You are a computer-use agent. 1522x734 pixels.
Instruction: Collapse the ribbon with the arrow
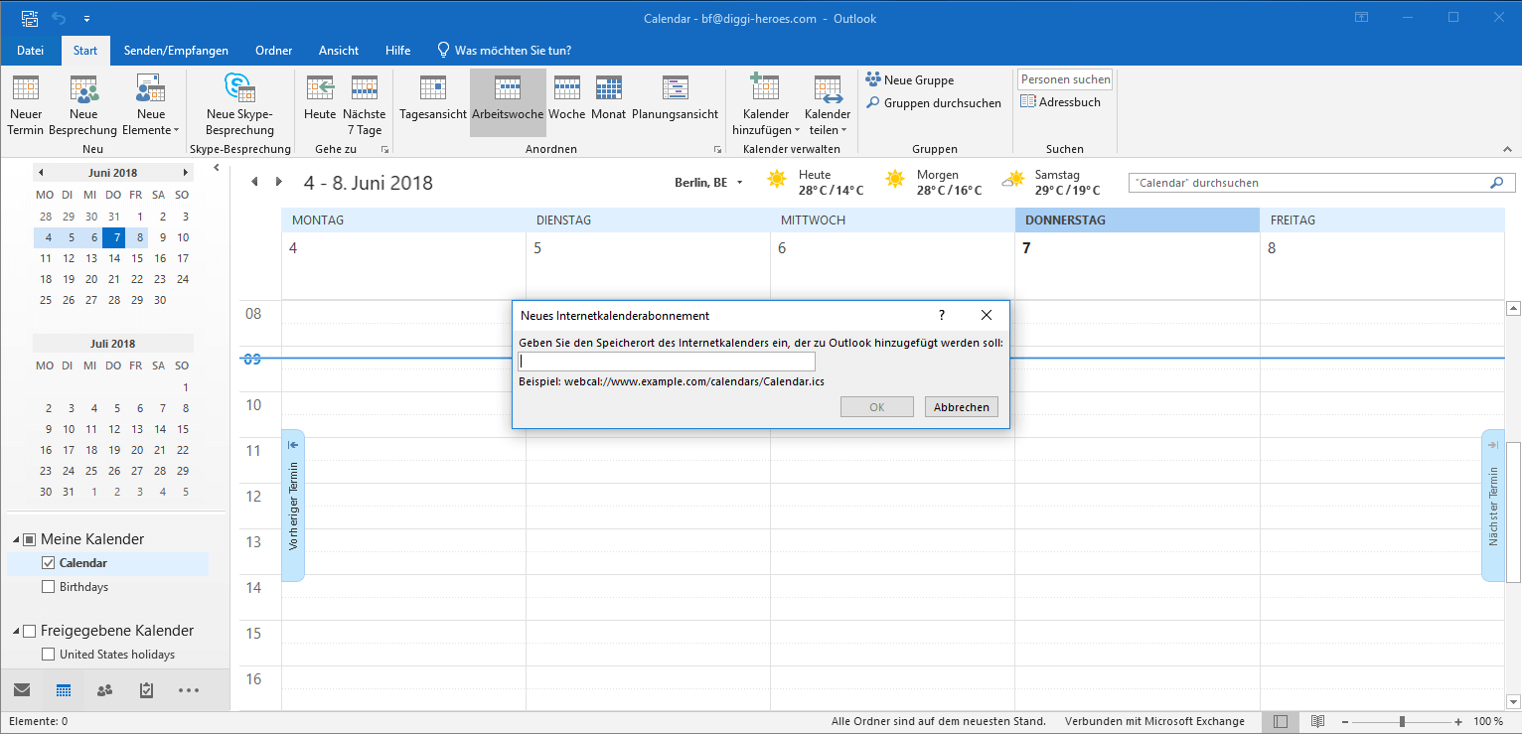pyautogui.click(x=1507, y=149)
